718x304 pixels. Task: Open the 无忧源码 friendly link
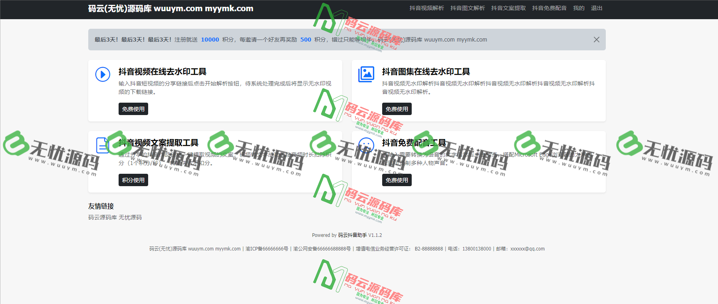click(x=130, y=217)
